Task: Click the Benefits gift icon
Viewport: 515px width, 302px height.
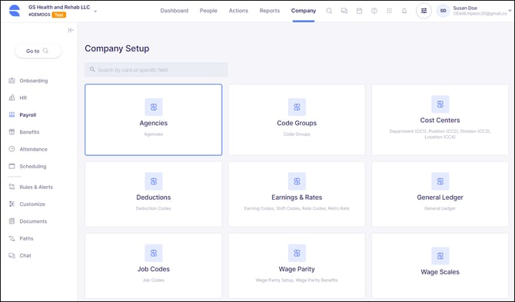Action: 12,131
